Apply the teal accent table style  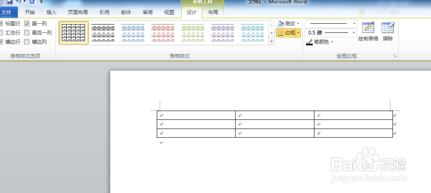click(252, 33)
